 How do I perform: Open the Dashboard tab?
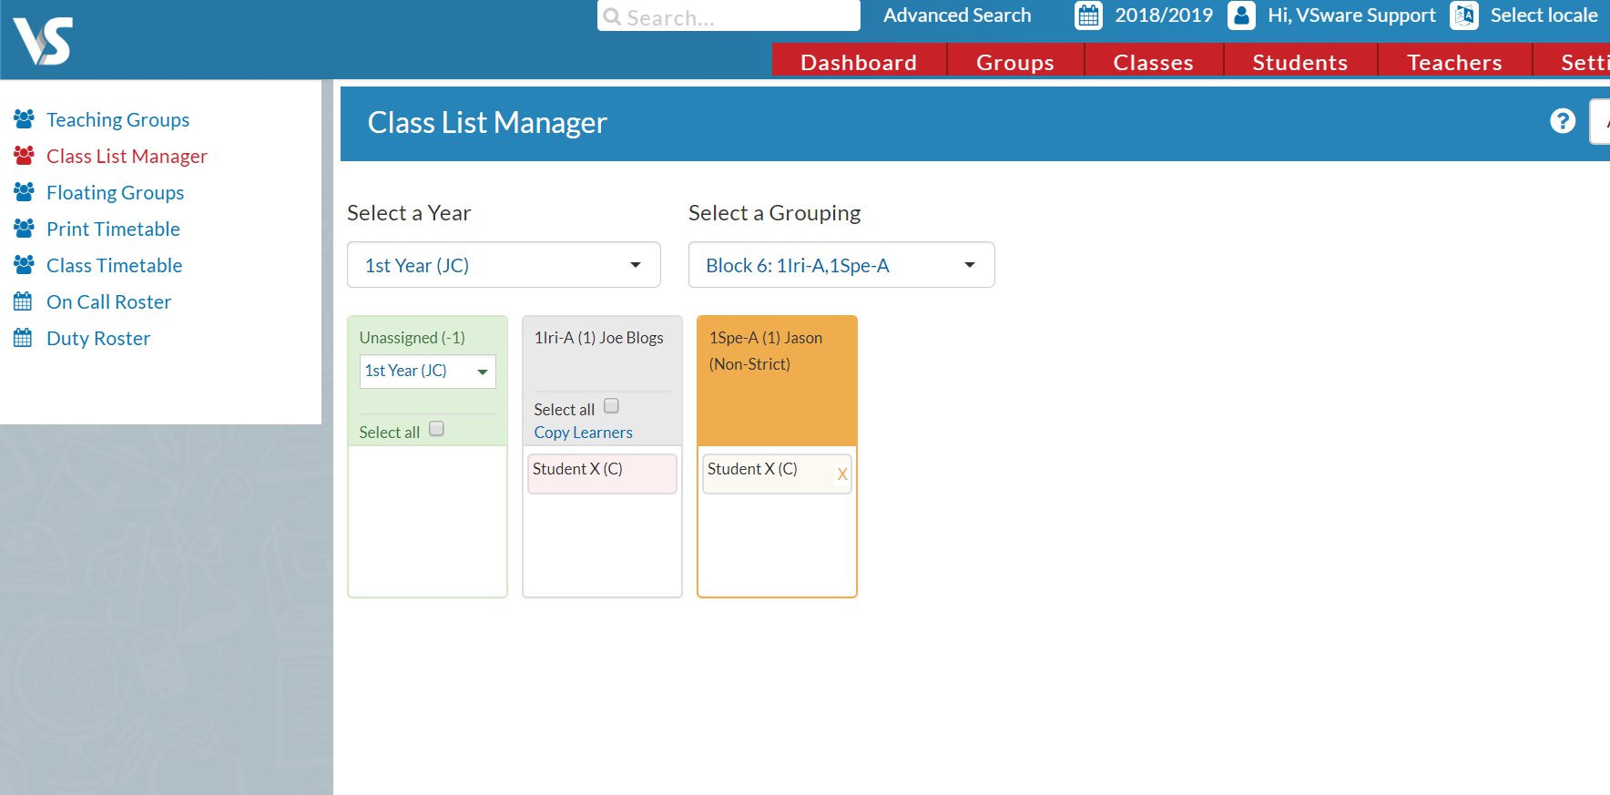(859, 62)
